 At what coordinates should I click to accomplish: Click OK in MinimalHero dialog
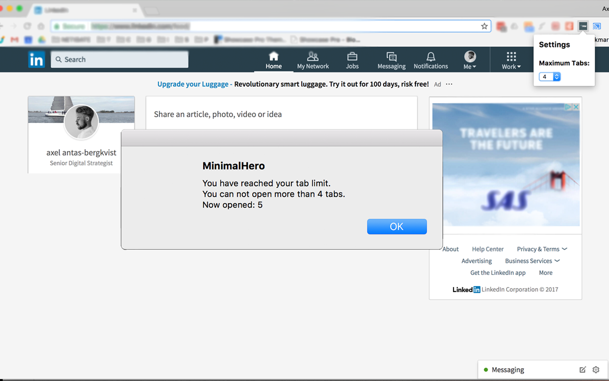point(397,227)
